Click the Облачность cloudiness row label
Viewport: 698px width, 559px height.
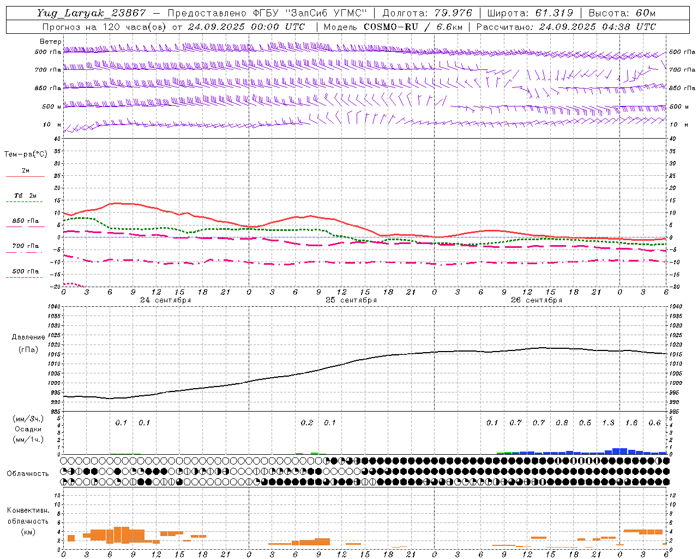28,473
